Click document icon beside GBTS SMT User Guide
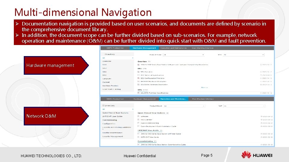 (x=138, y=137)
